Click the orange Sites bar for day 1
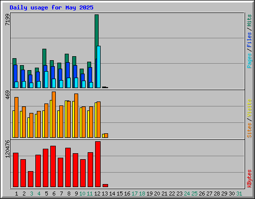The width and height of the screenshot is (255, 199). 16,117
